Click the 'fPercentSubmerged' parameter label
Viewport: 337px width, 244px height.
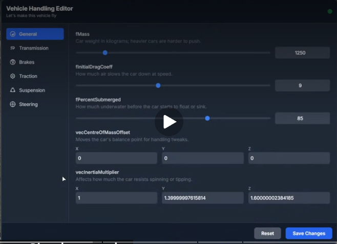[98, 100]
